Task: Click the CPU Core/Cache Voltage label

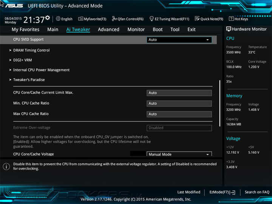Action: 34,154
